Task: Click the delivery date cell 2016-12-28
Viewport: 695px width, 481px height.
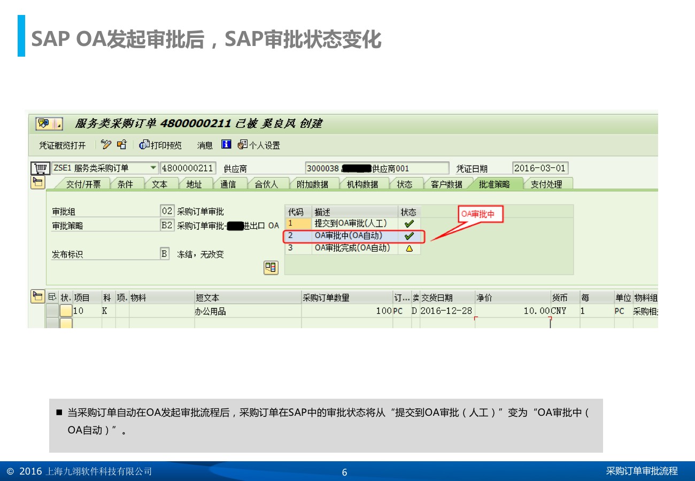Action: [447, 311]
